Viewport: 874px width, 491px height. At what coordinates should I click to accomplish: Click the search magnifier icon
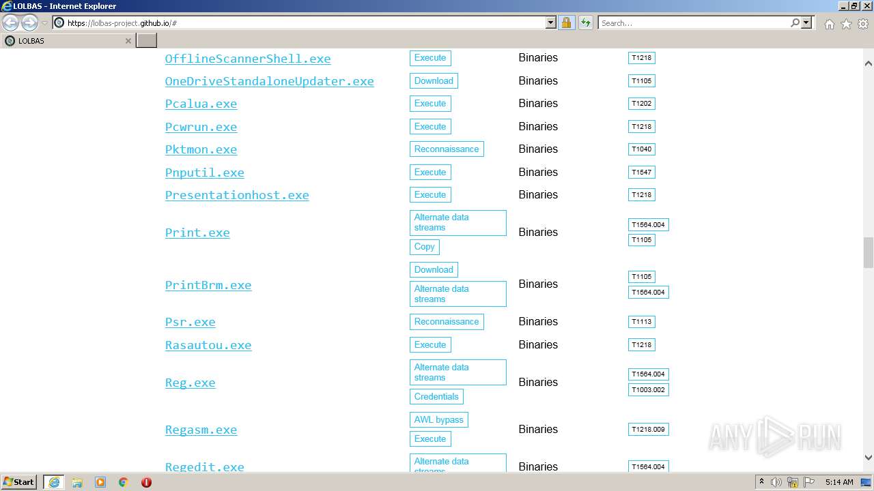coord(795,23)
